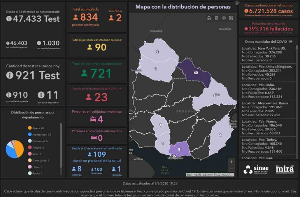
Task: Open the basemap gallery grid icon
Action: tap(231, 18)
